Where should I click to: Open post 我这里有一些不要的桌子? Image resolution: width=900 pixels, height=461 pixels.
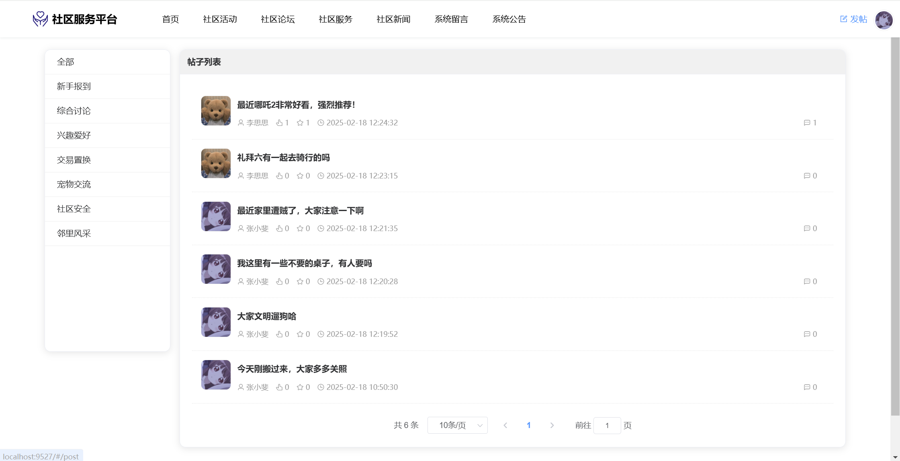(304, 264)
